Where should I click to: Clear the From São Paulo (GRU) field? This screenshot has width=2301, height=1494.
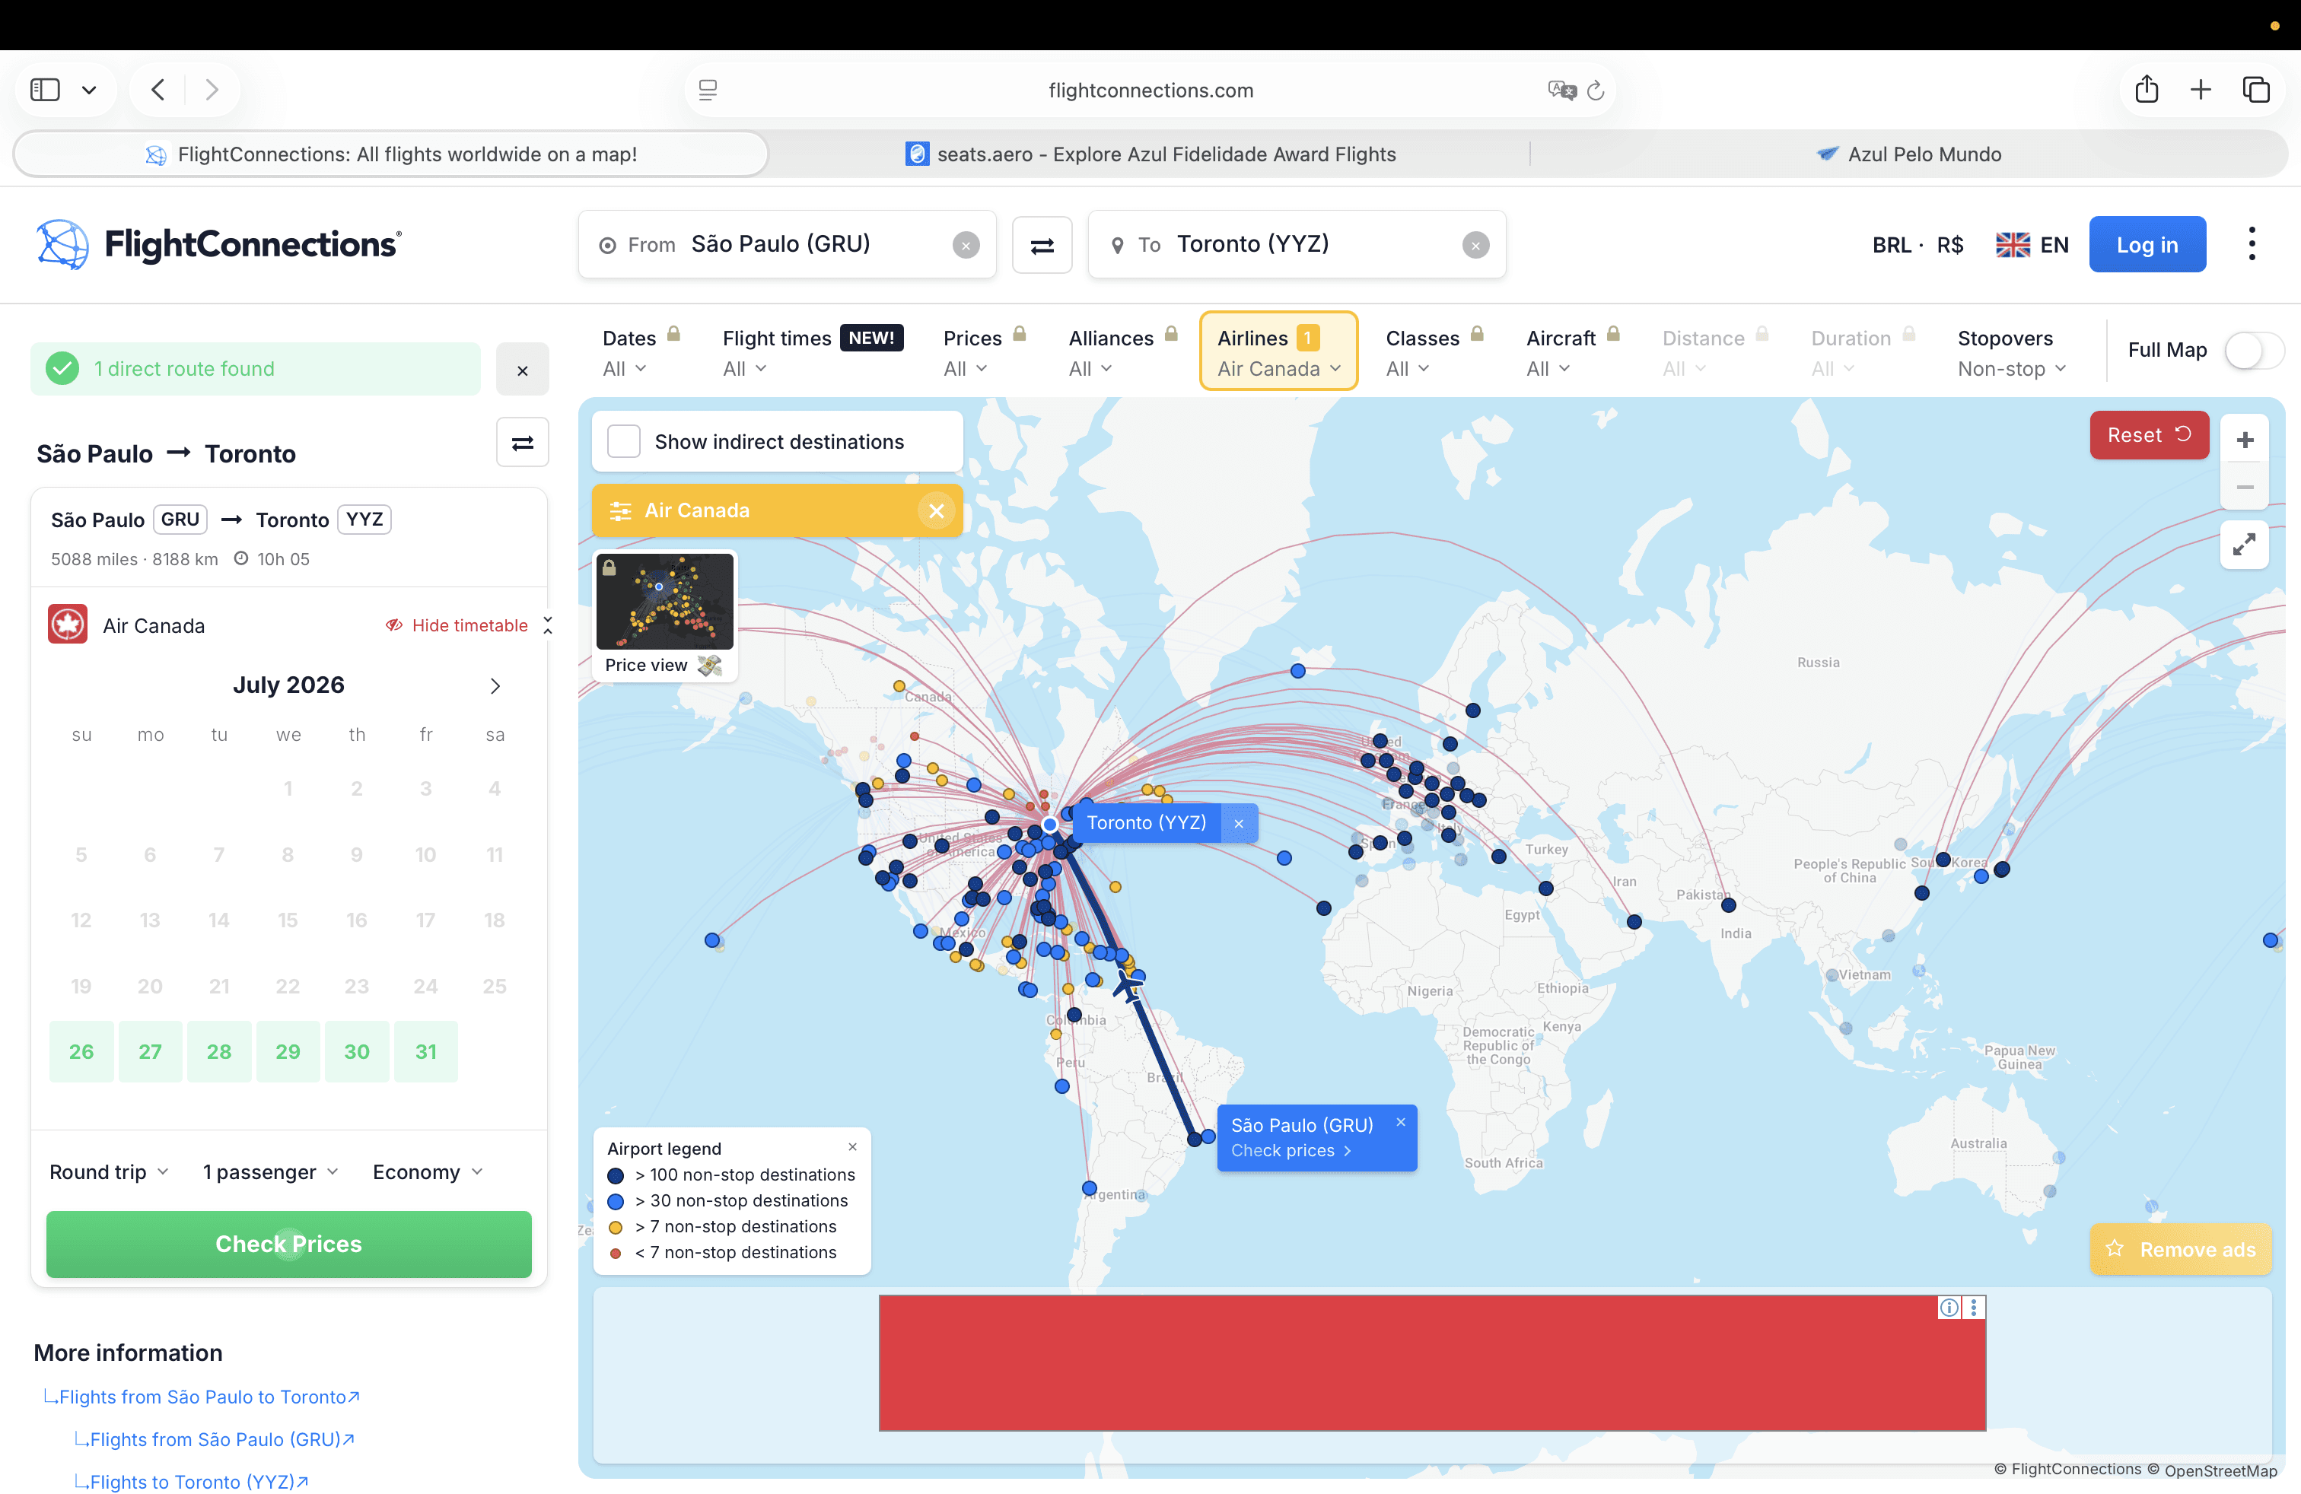coord(965,246)
